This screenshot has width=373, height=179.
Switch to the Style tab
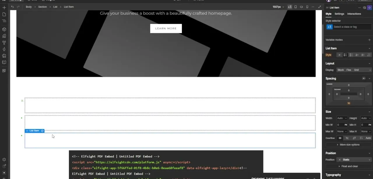(x=328, y=14)
